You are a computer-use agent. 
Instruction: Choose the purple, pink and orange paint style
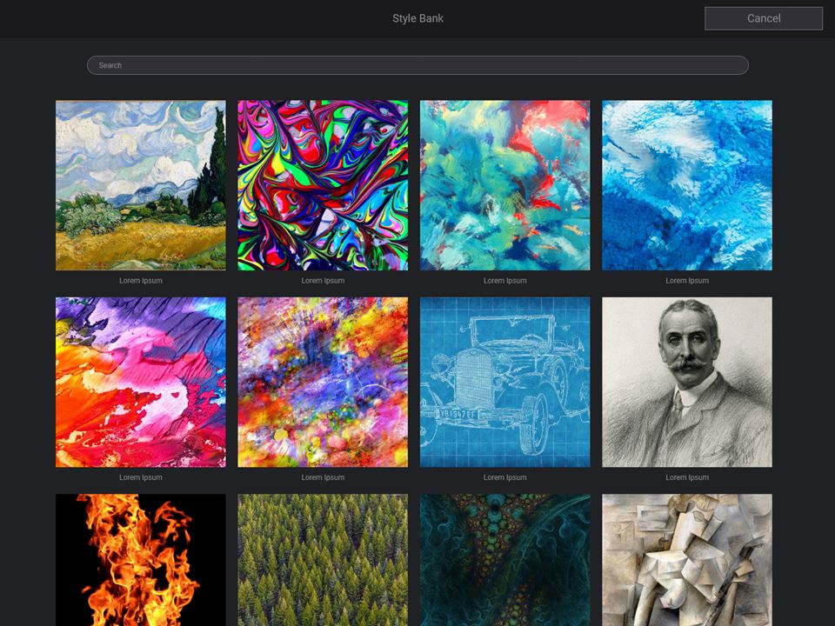[x=141, y=383]
